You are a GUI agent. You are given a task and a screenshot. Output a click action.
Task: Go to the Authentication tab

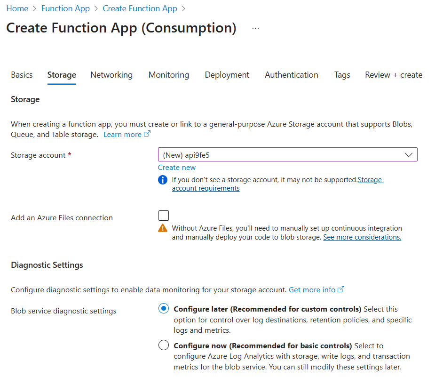tap(291, 75)
